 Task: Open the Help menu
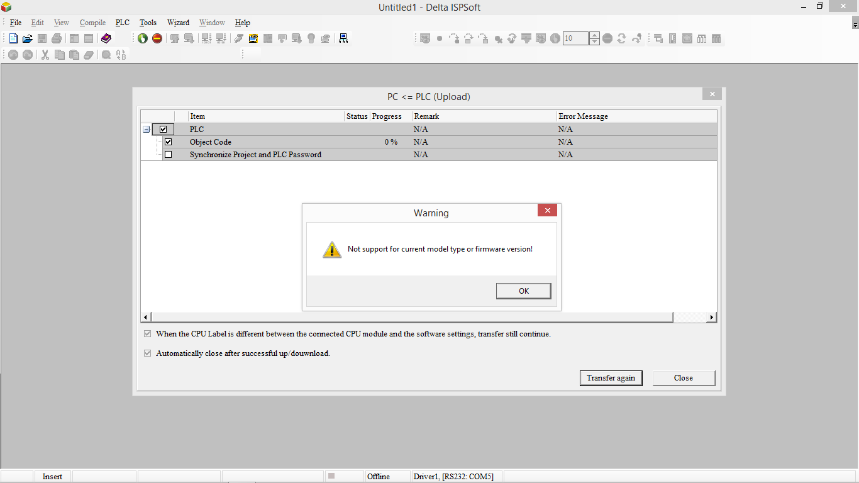pos(242,23)
